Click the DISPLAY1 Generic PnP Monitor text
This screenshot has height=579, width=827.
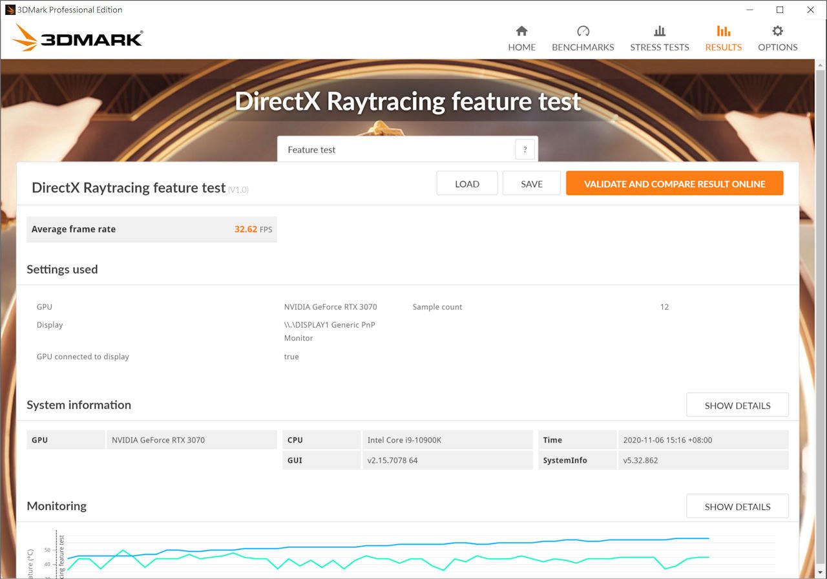coord(330,332)
